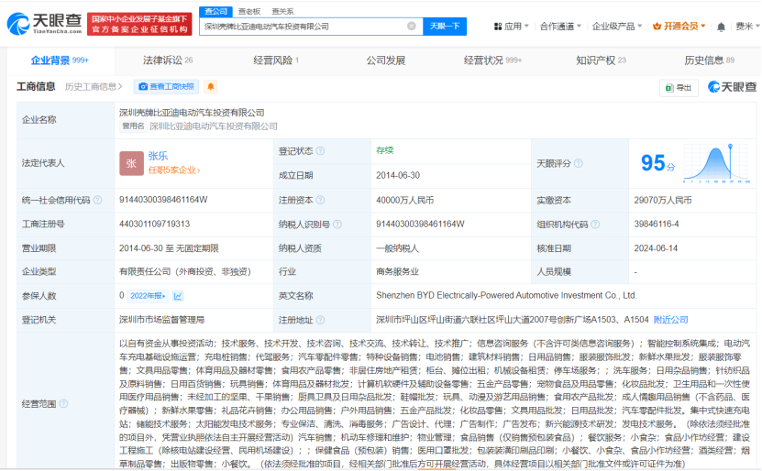Click the help icon next to 经营范围
This screenshot has width=762, height=471.
(63, 403)
